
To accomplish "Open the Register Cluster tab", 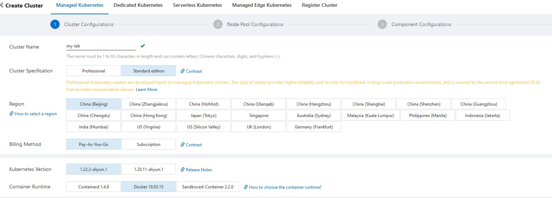I will 319,5.
